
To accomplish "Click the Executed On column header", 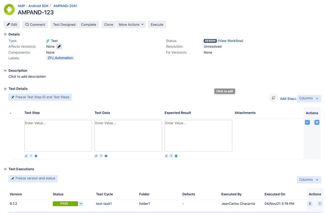I will [275, 194].
